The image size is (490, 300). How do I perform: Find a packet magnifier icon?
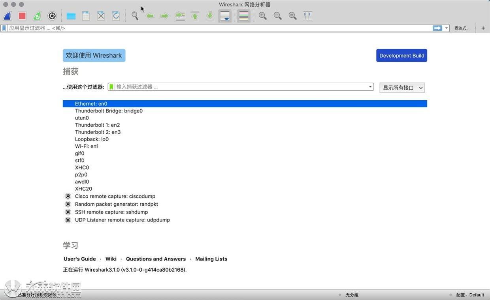click(135, 16)
